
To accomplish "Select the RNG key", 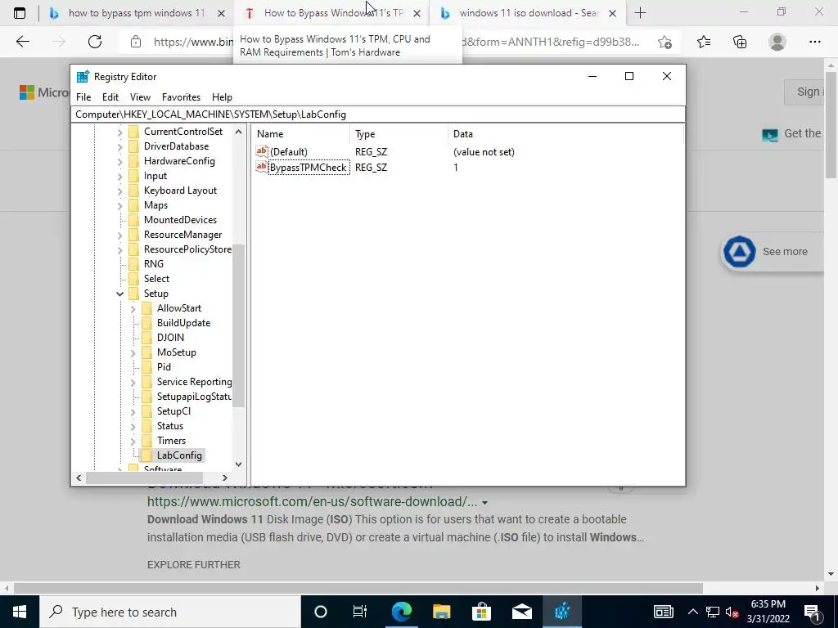I will (153, 264).
